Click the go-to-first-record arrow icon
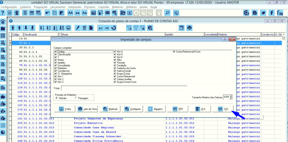 coord(13,28)
